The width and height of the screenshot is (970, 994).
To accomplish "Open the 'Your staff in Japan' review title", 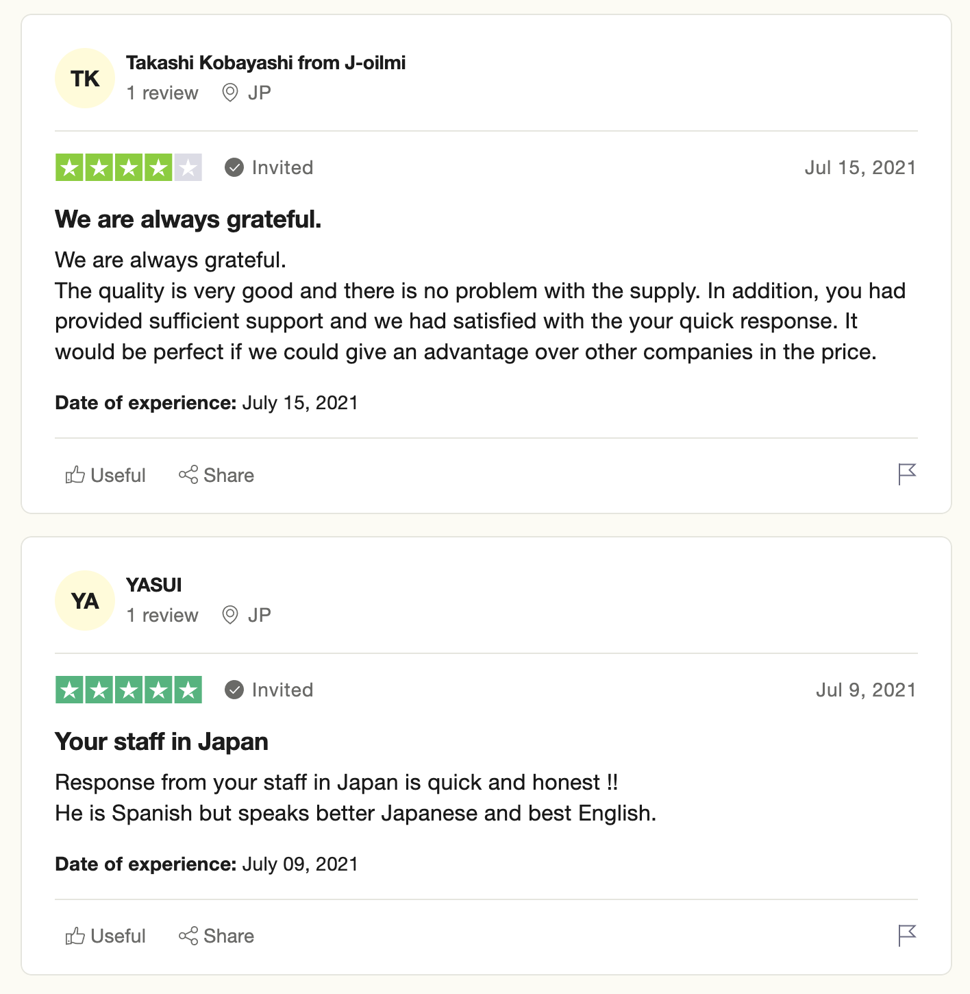I will click(x=162, y=742).
